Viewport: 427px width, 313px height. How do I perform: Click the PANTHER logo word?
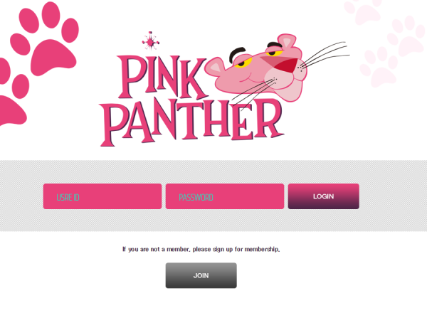(x=191, y=122)
